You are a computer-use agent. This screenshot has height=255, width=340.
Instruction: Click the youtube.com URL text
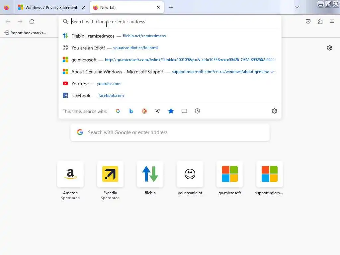pyautogui.click(x=109, y=84)
